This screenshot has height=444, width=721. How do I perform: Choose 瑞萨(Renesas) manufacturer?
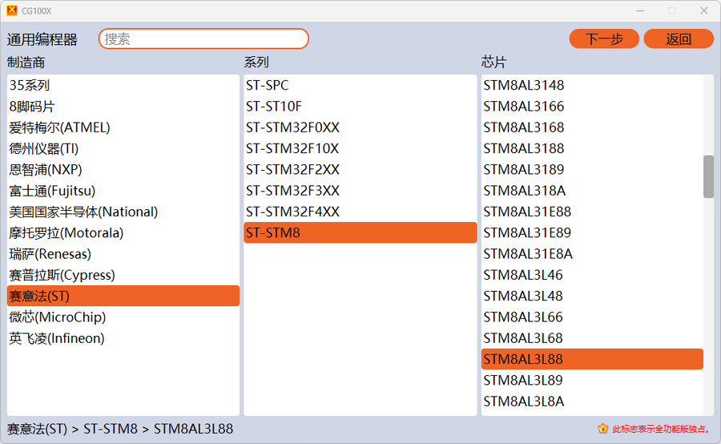(x=50, y=254)
